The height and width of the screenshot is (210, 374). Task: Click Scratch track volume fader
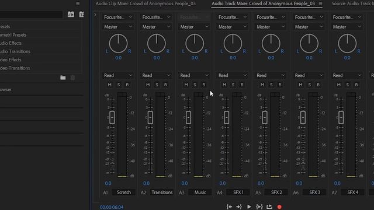click(x=112, y=117)
